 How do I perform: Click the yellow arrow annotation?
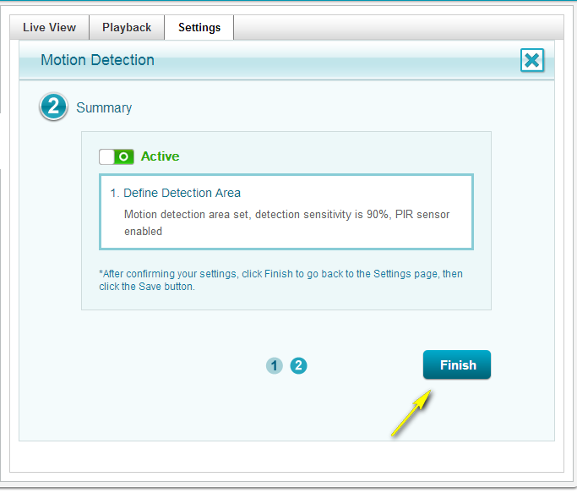coord(411,414)
